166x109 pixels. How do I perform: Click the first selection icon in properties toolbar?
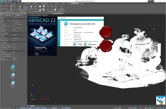[1, 15]
